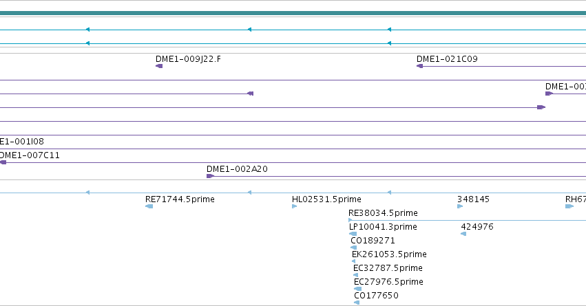
Task: Click the LP10041.3prime label
Action: 383,227
